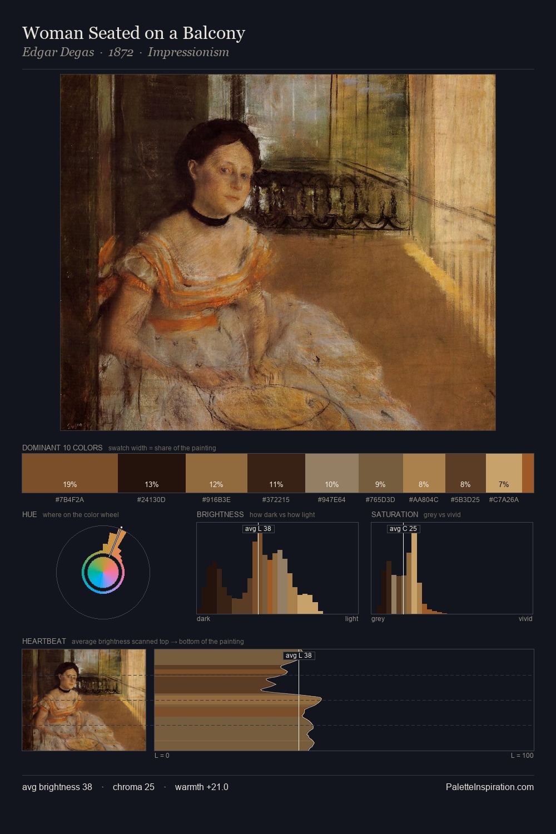Viewport: 556px width, 834px height.
Task: Click the #765D3D hex code label
Action: click(x=381, y=500)
